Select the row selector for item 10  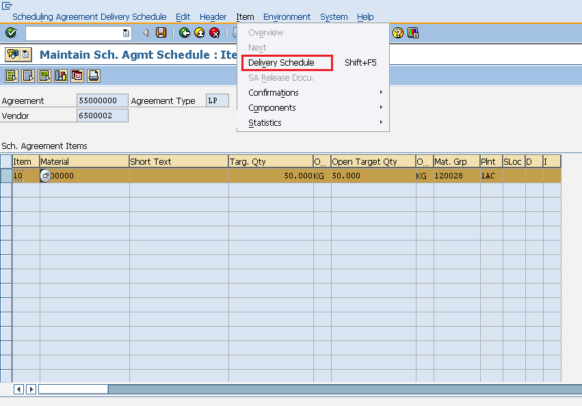[6, 176]
